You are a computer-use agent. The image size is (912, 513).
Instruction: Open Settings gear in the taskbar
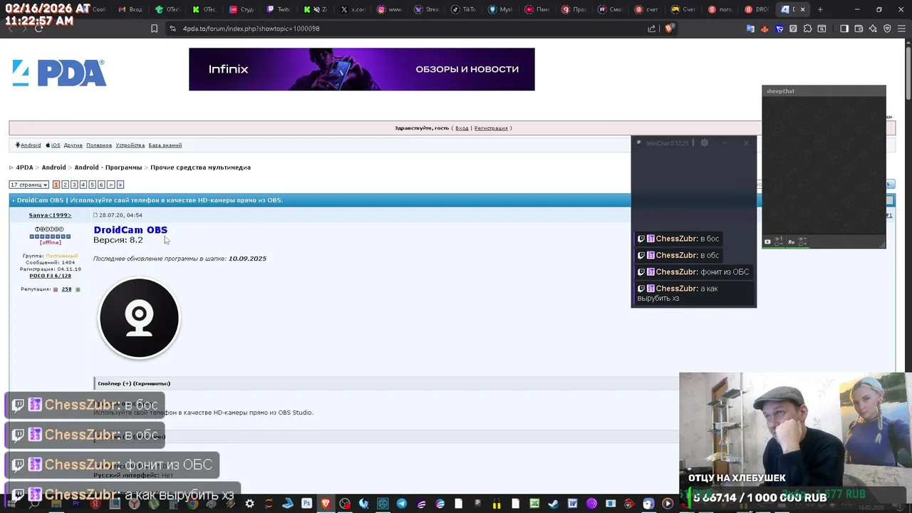point(249,504)
